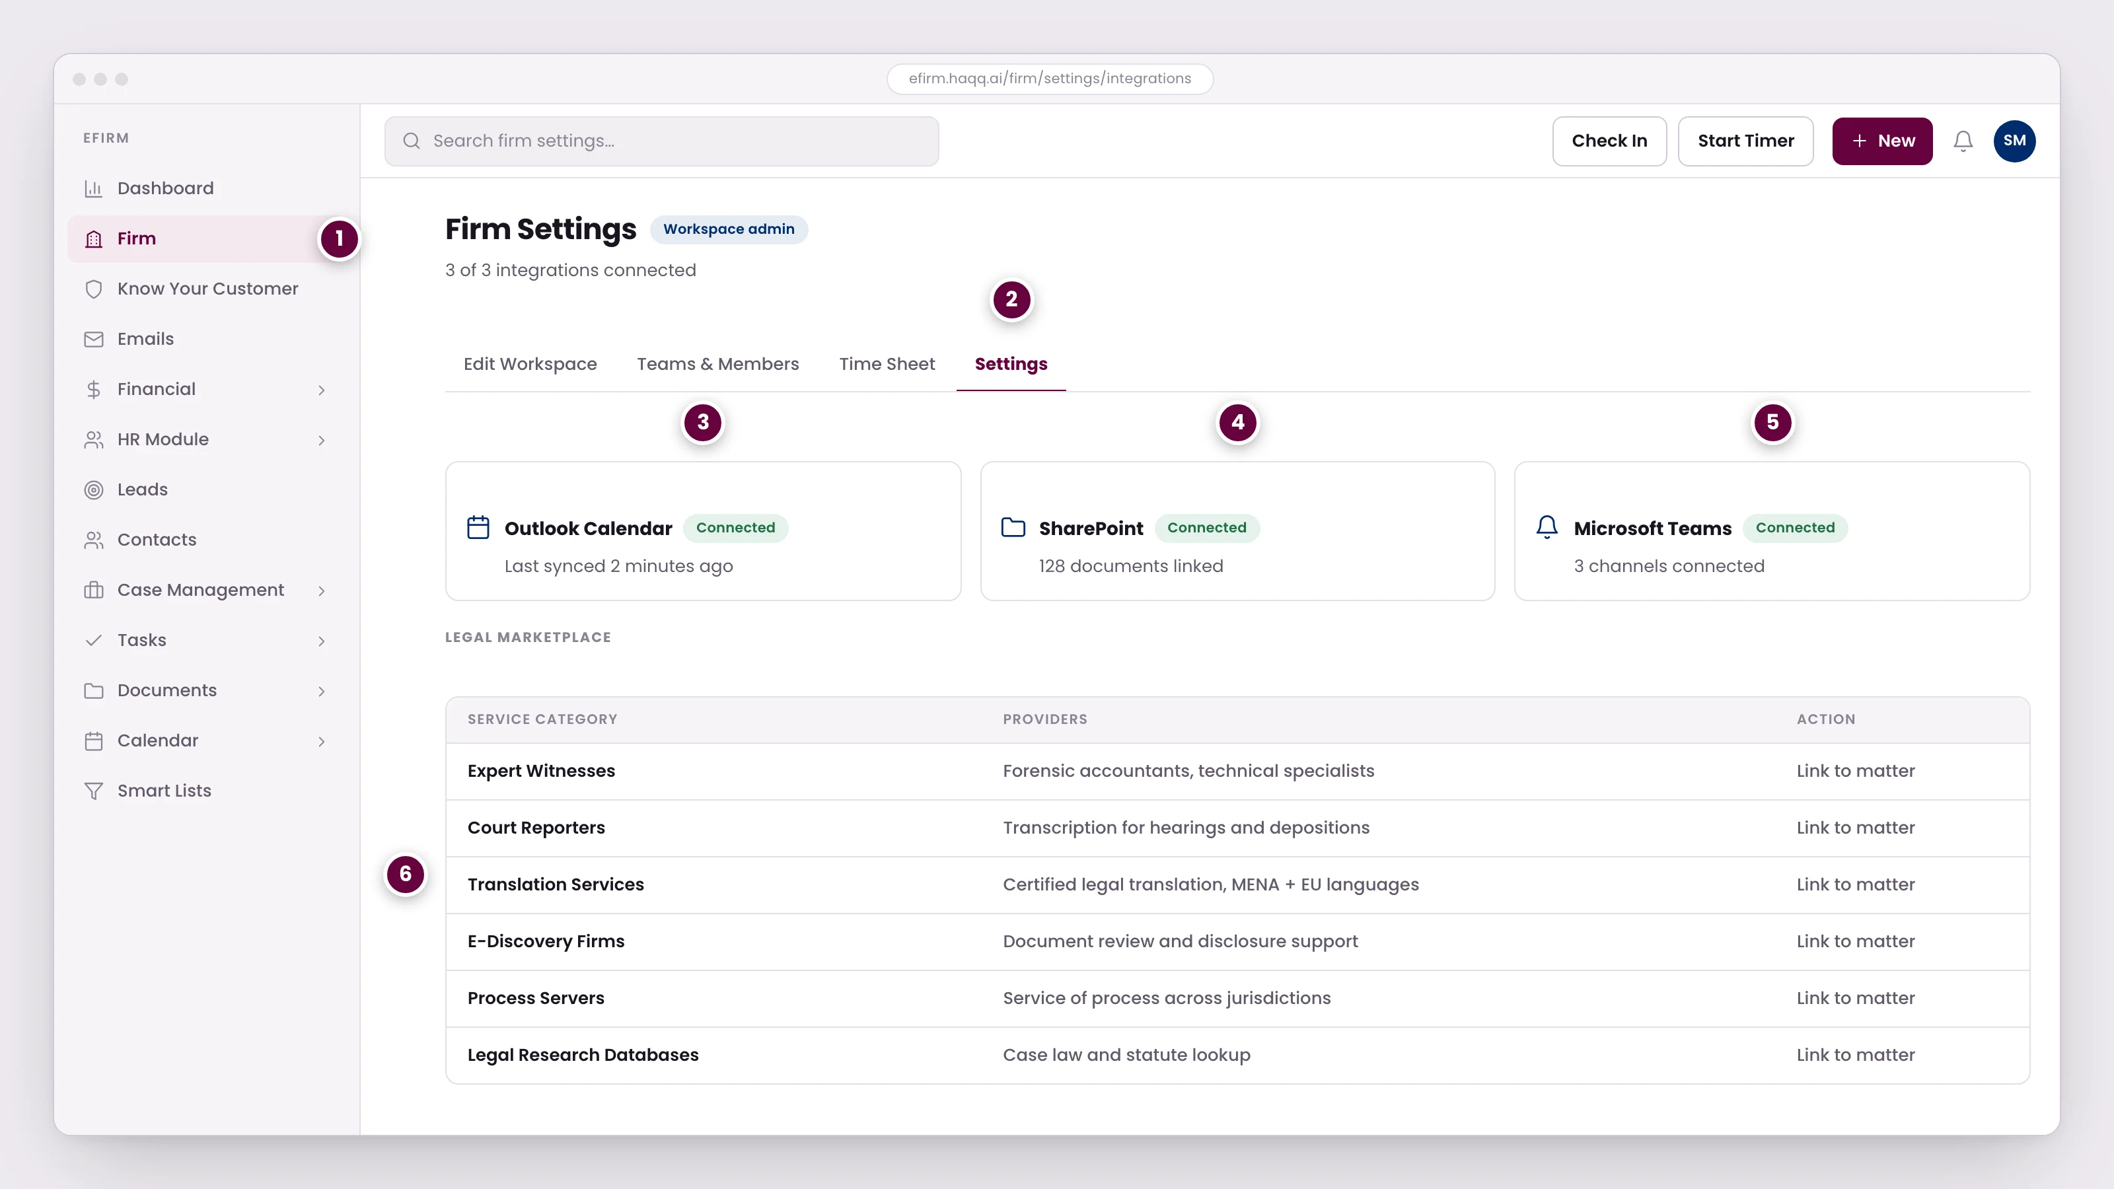Image resolution: width=2114 pixels, height=1189 pixels.
Task: Click the Start Timer button
Action: click(1745, 141)
